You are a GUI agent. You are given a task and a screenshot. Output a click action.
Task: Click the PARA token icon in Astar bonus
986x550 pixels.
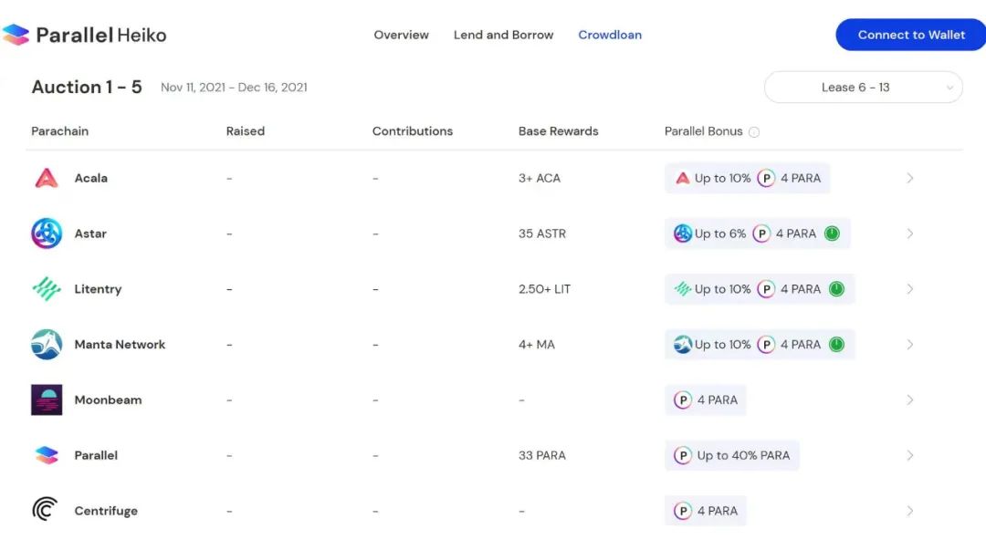pos(761,233)
